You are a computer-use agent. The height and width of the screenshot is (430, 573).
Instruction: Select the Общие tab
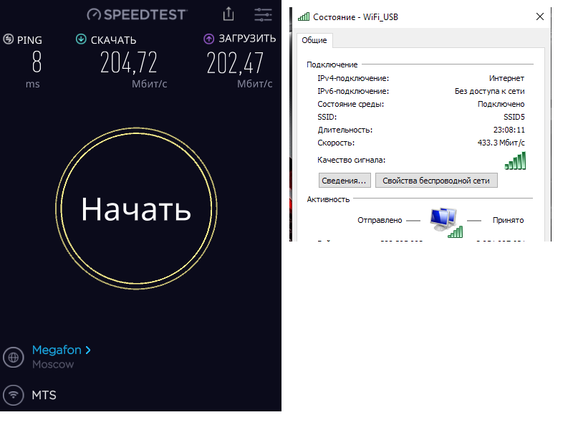tap(314, 41)
